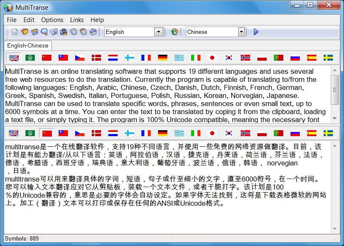Image resolution: width=344 pixels, height=246 pixels.
Task: Start translation with the blue play arrow
Action: pos(256,32)
